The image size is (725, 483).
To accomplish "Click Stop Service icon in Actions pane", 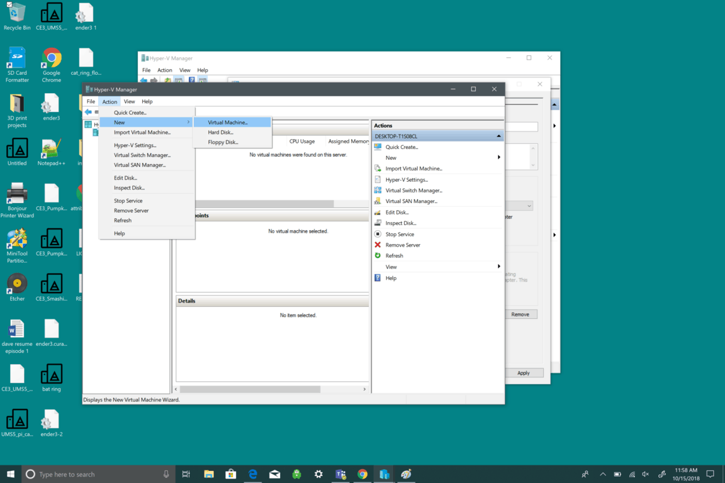I will (x=378, y=234).
